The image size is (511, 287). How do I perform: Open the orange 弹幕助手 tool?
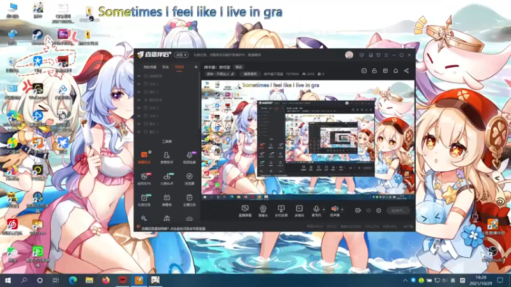tap(144, 157)
